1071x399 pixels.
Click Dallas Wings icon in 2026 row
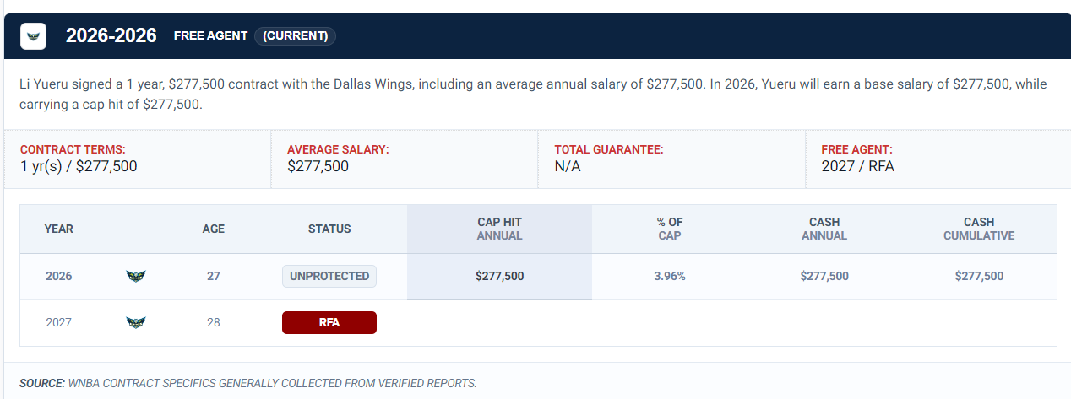135,276
